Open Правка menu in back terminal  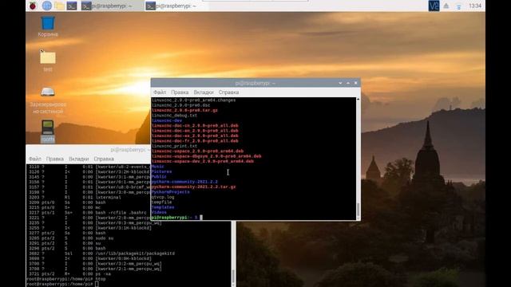point(55,159)
